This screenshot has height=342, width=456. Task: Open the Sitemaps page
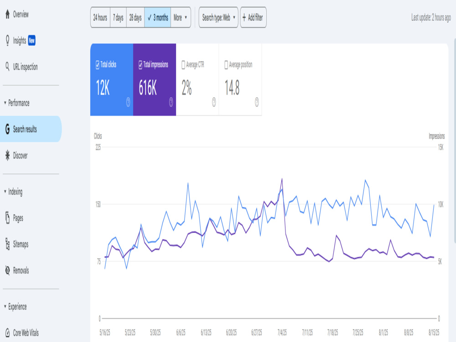point(21,244)
